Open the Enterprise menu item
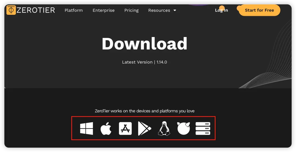This screenshot has height=152, width=296. (104, 10)
